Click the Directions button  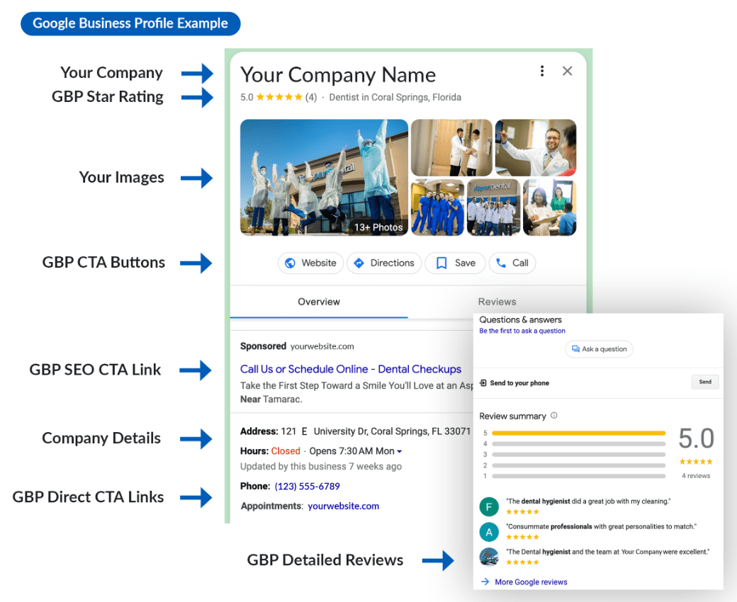384,263
